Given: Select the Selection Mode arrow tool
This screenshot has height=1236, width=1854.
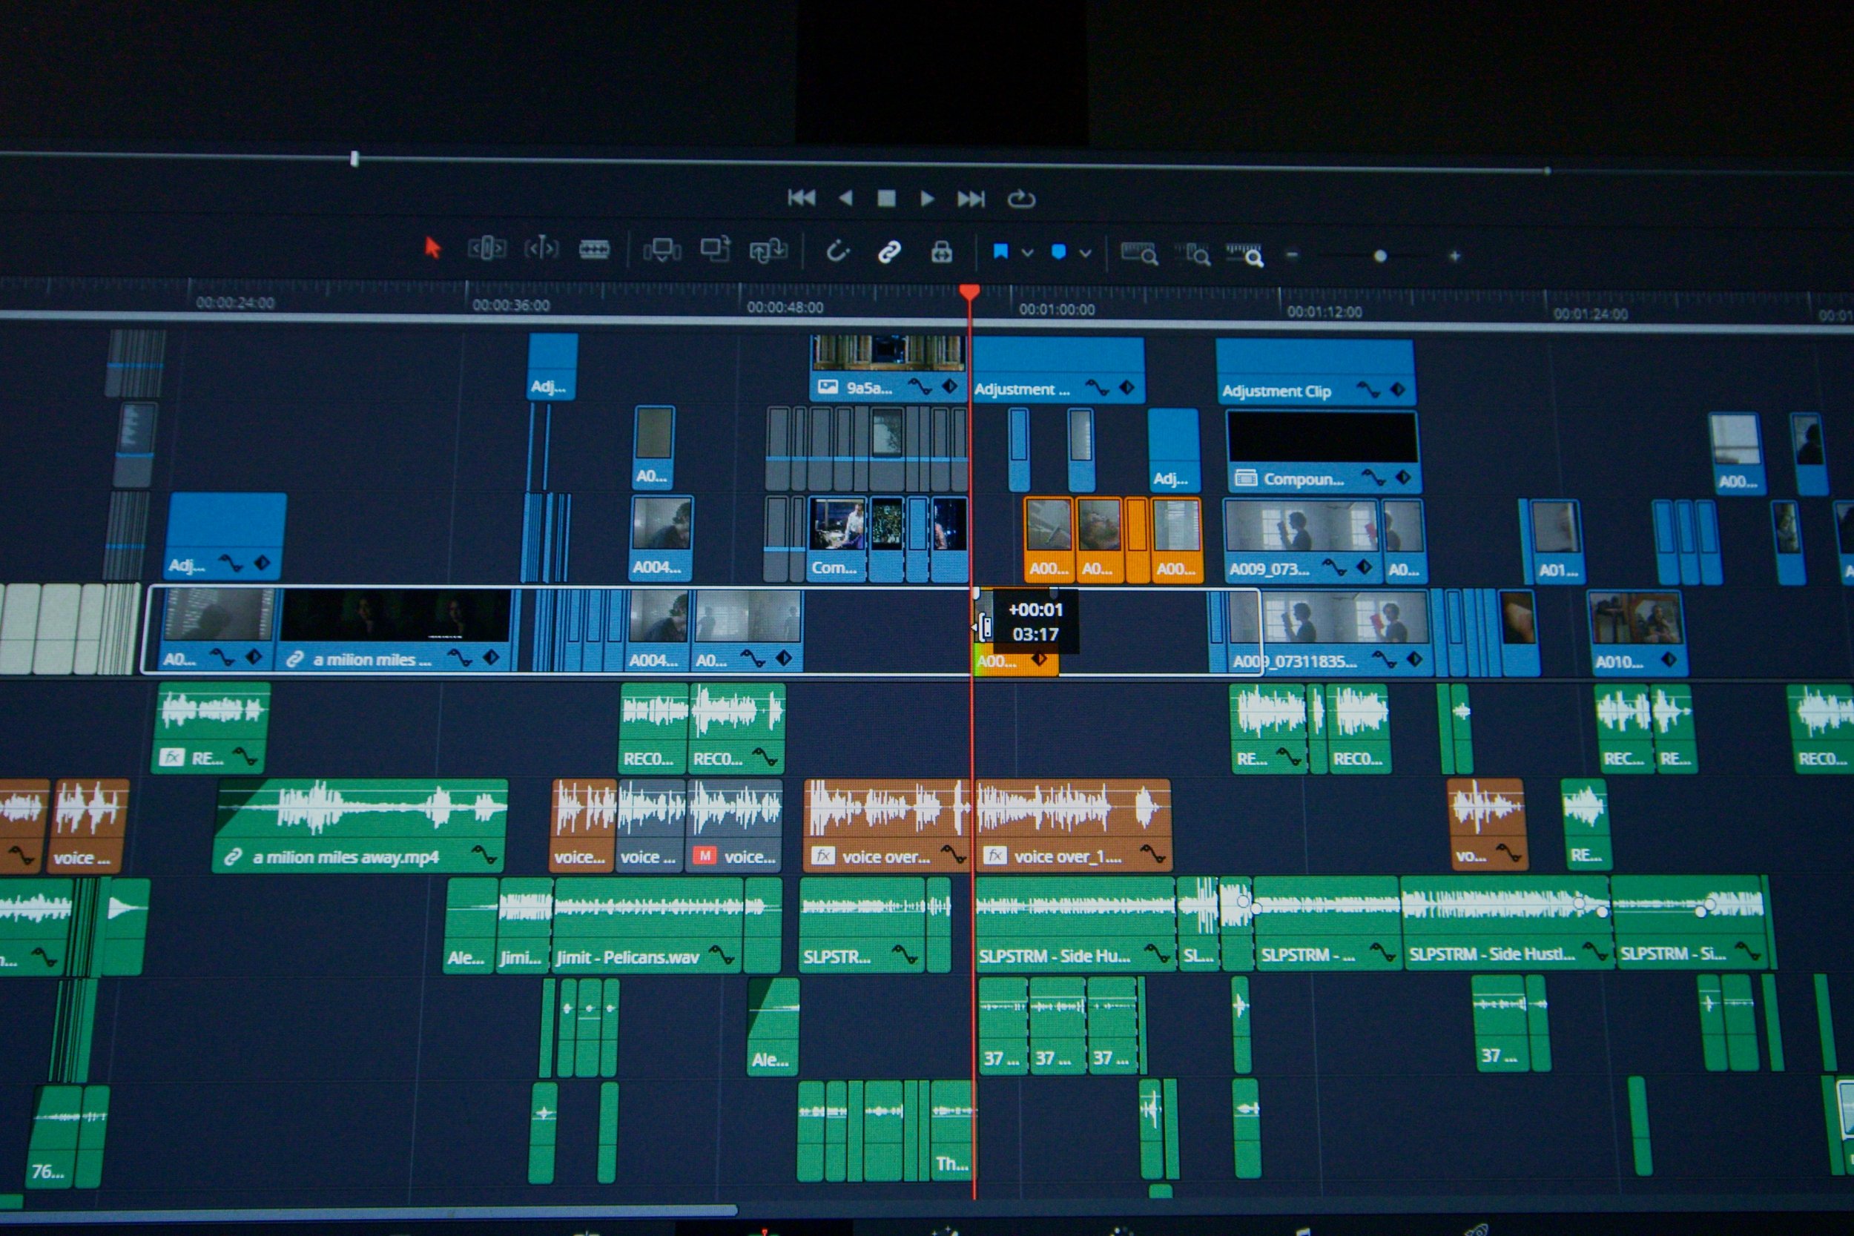Looking at the screenshot, I should tap(432, 248).
